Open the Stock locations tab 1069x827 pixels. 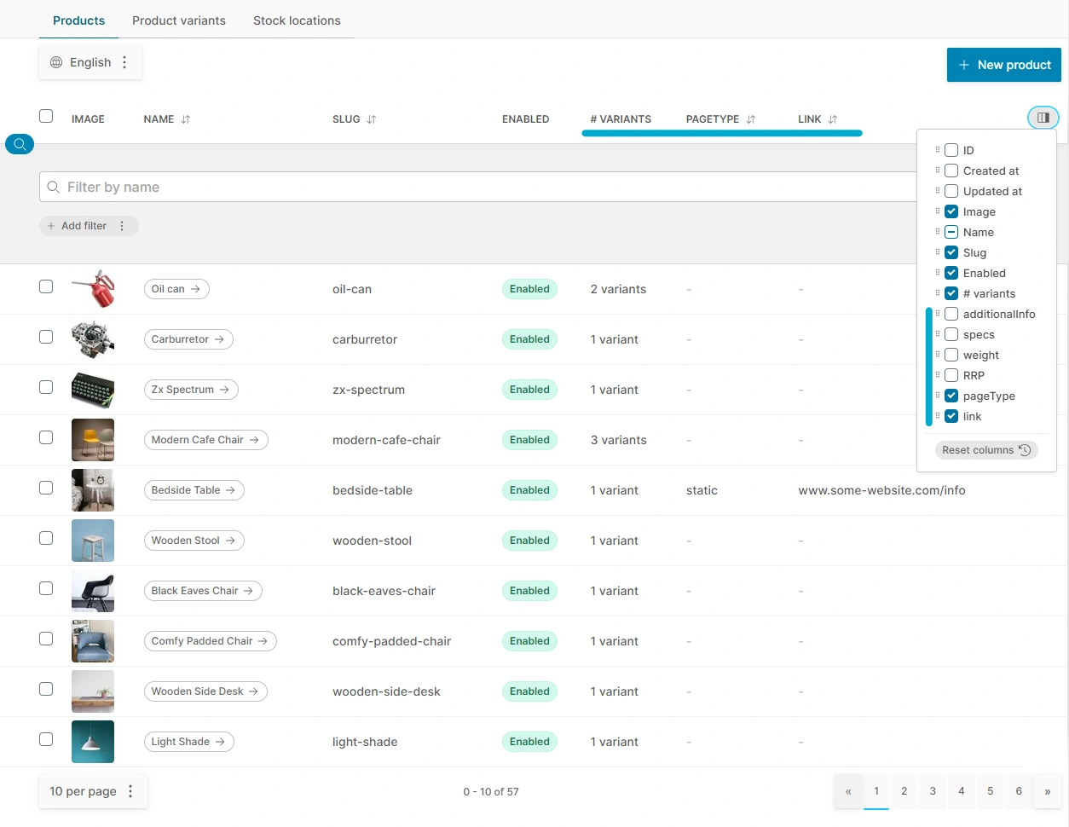(296, 20)
